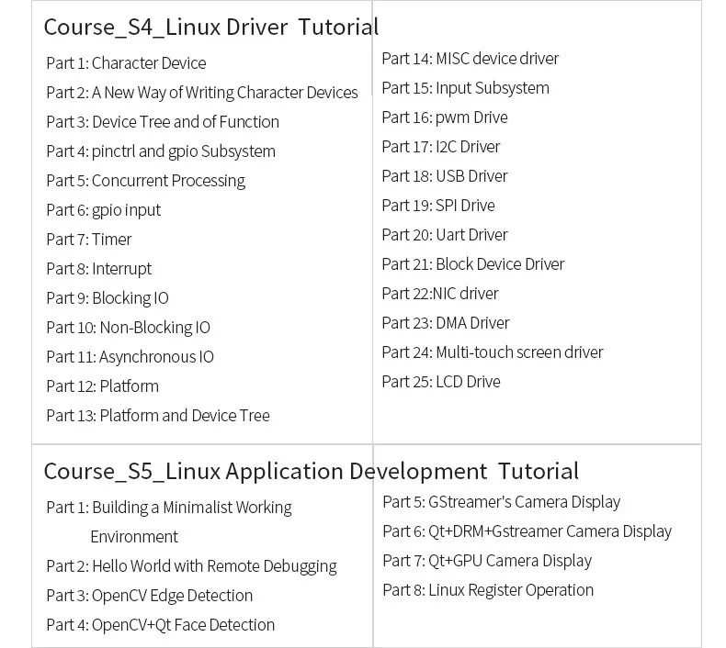
Task: Select Part 8: Interrupt entry
Action: 98,269
